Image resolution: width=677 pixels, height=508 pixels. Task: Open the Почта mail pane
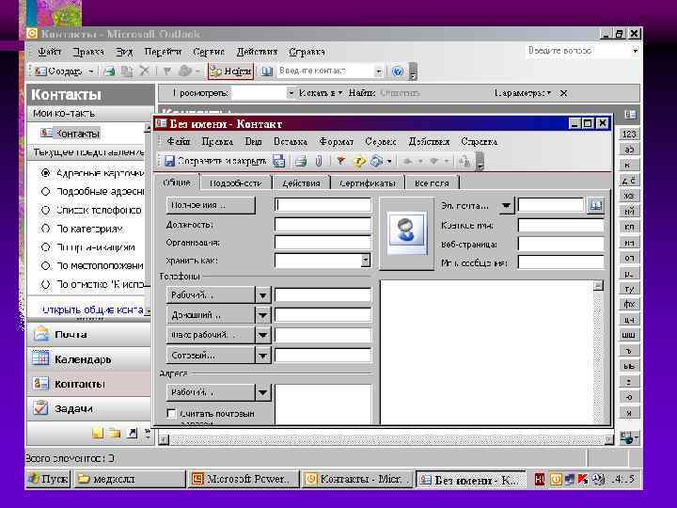pos(89,334)
